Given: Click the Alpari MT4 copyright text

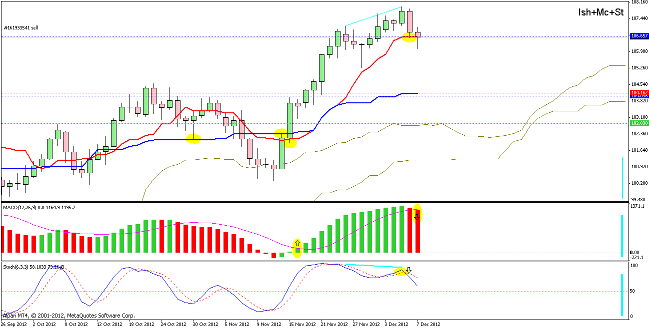Looking at the screenshot, I should point(68,316).
